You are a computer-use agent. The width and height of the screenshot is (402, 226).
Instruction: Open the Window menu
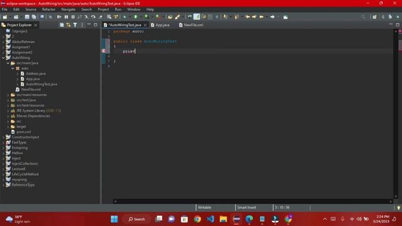(134, 9)
